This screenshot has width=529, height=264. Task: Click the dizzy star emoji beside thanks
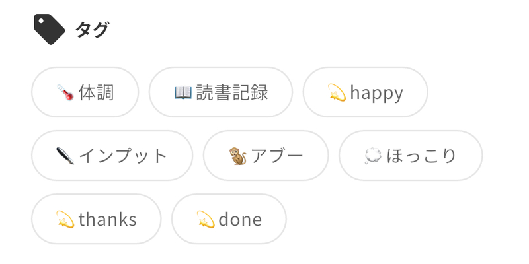coord(65,219)
